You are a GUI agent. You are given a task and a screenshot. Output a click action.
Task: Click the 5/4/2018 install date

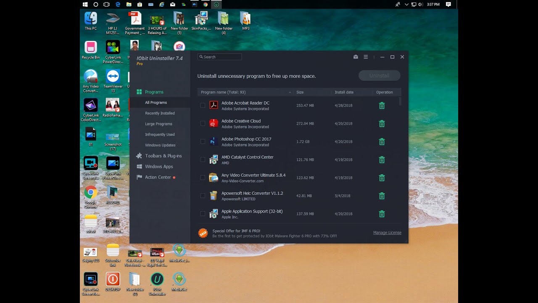click(x=342, y=196)
